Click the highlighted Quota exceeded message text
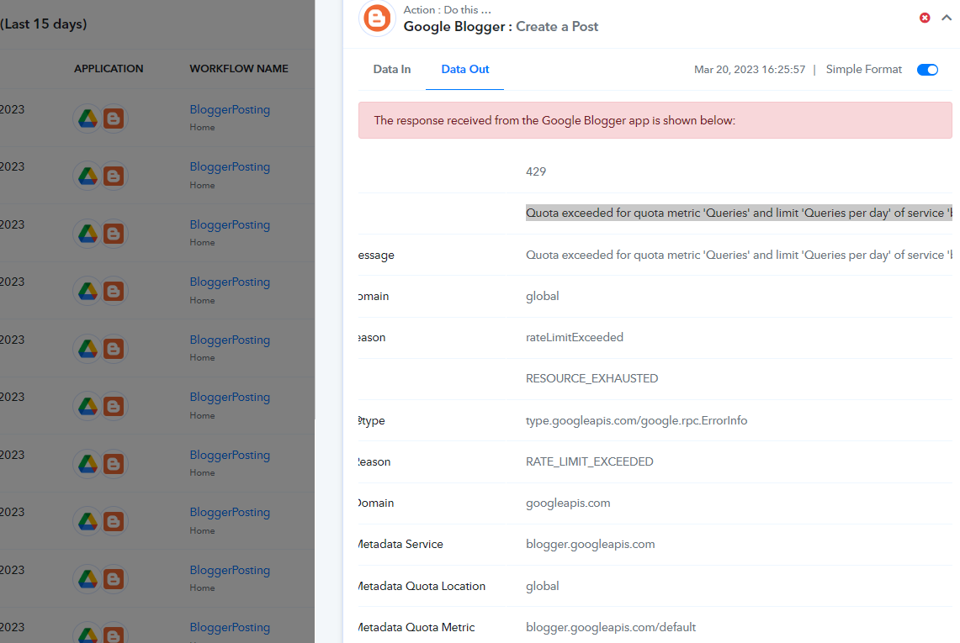Image resolution: width=960 pixels, height=643 pixels. (739, 213)
